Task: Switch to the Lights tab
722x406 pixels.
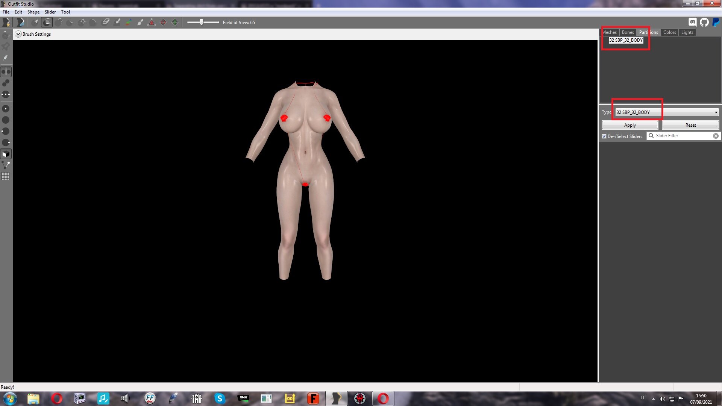Action: pyautogui.click(x=687, y=32)
